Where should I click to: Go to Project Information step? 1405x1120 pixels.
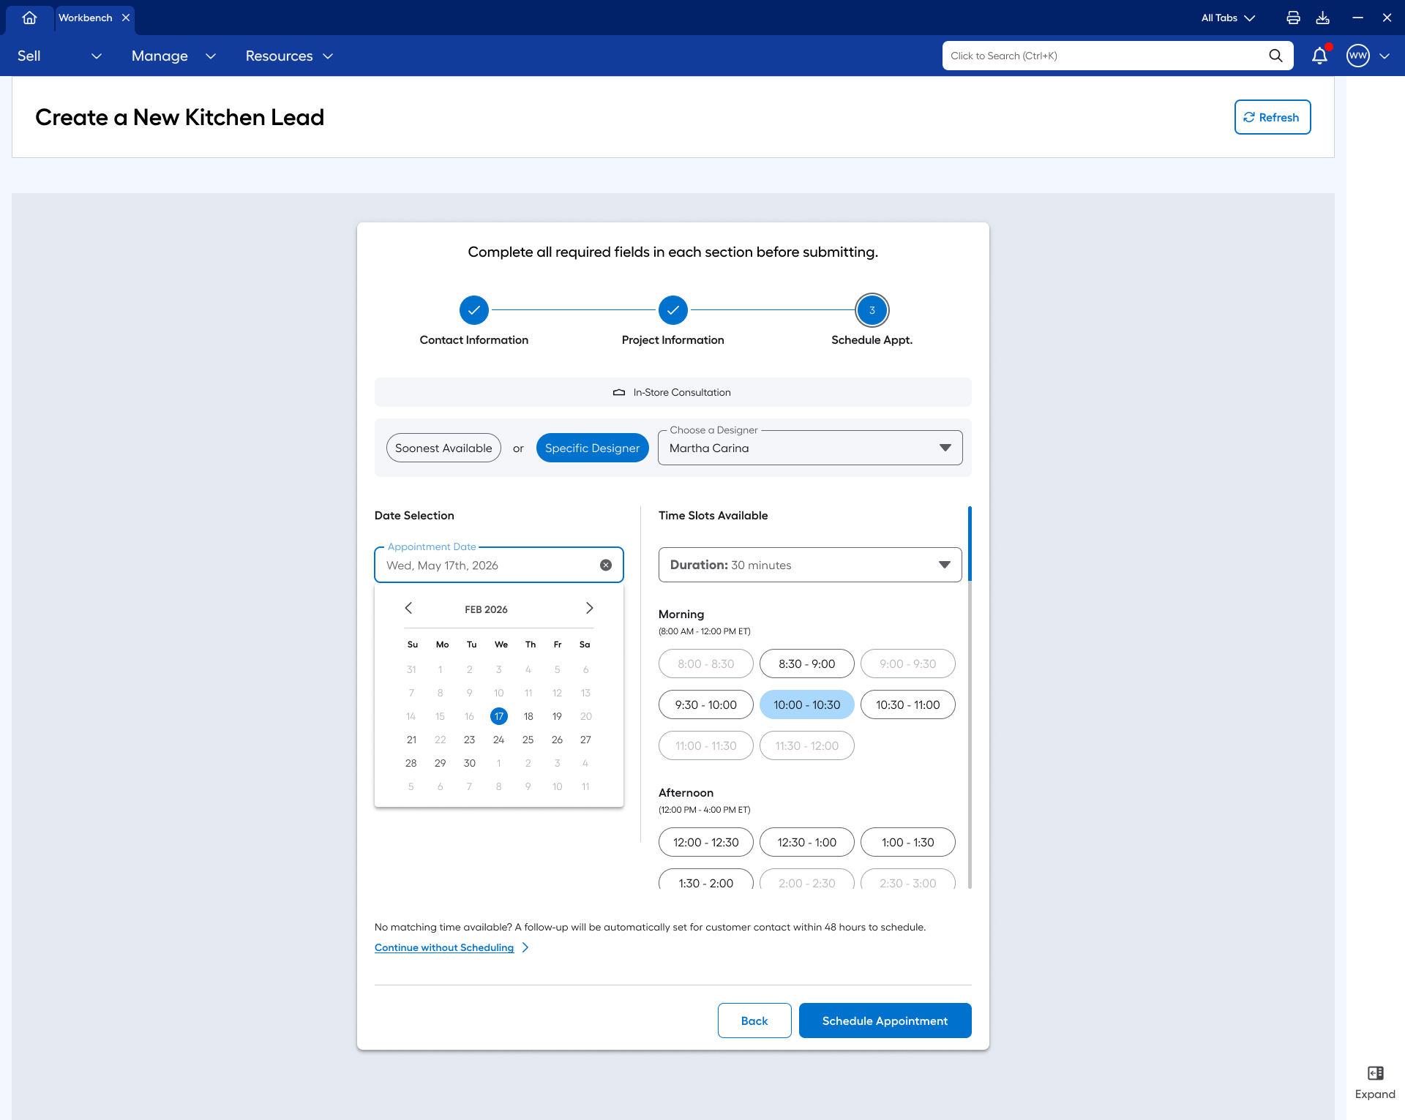(x=673, y=310)
